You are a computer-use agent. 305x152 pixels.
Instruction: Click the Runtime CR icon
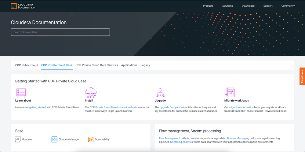coord(18,139)
